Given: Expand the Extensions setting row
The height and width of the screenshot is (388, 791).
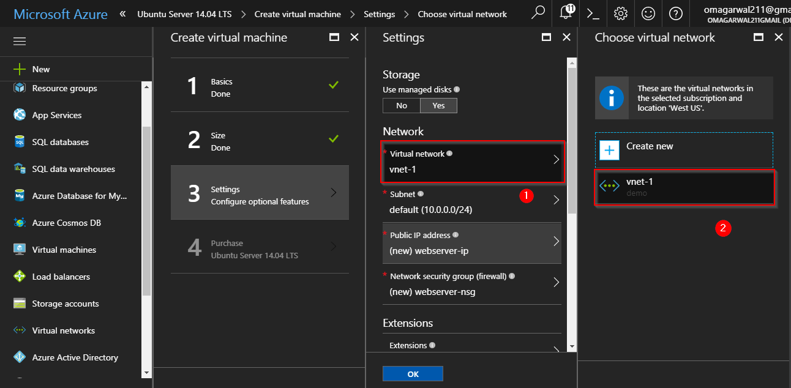Looking at the screenshot, I should (472, 345).
